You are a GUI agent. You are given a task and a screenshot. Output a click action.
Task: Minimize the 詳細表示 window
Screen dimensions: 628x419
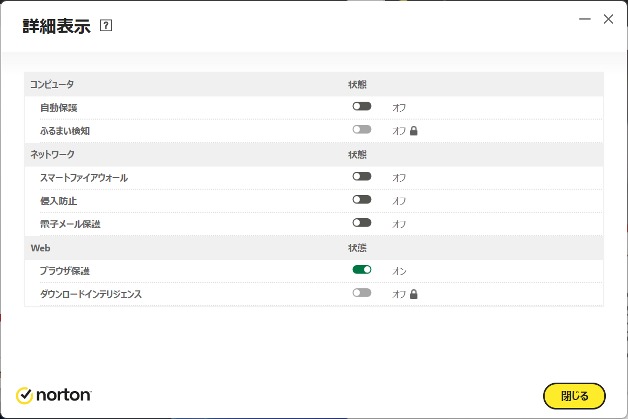584,20
